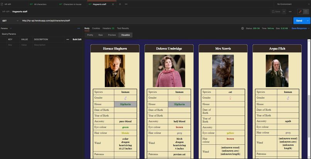Switch response view to Preview
This screenshot has width=311, height=159.
tap(112, 35)
